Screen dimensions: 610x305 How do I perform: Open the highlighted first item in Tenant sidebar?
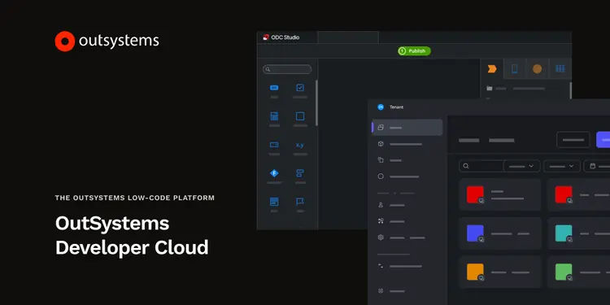[x=407, y=127]
